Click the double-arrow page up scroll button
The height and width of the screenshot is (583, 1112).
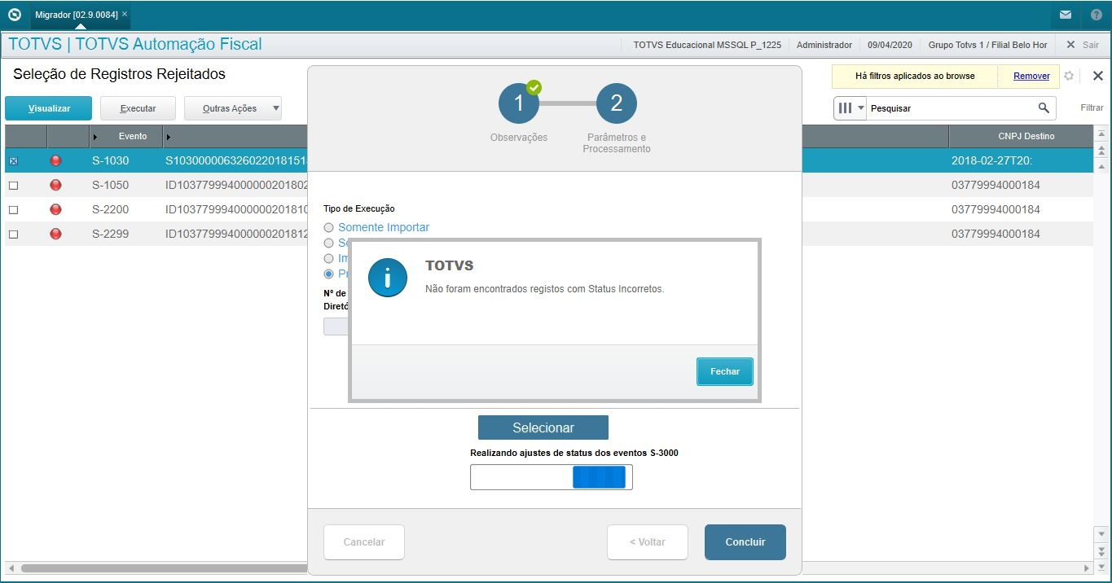1101,151
